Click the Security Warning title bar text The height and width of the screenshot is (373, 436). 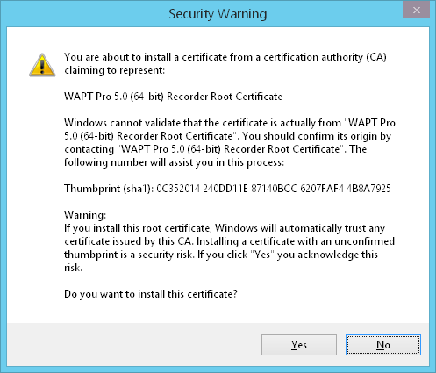coord(218,14)
